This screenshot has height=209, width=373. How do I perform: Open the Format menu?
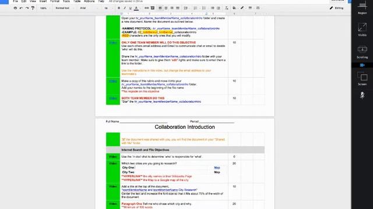(x=55, y=1)
